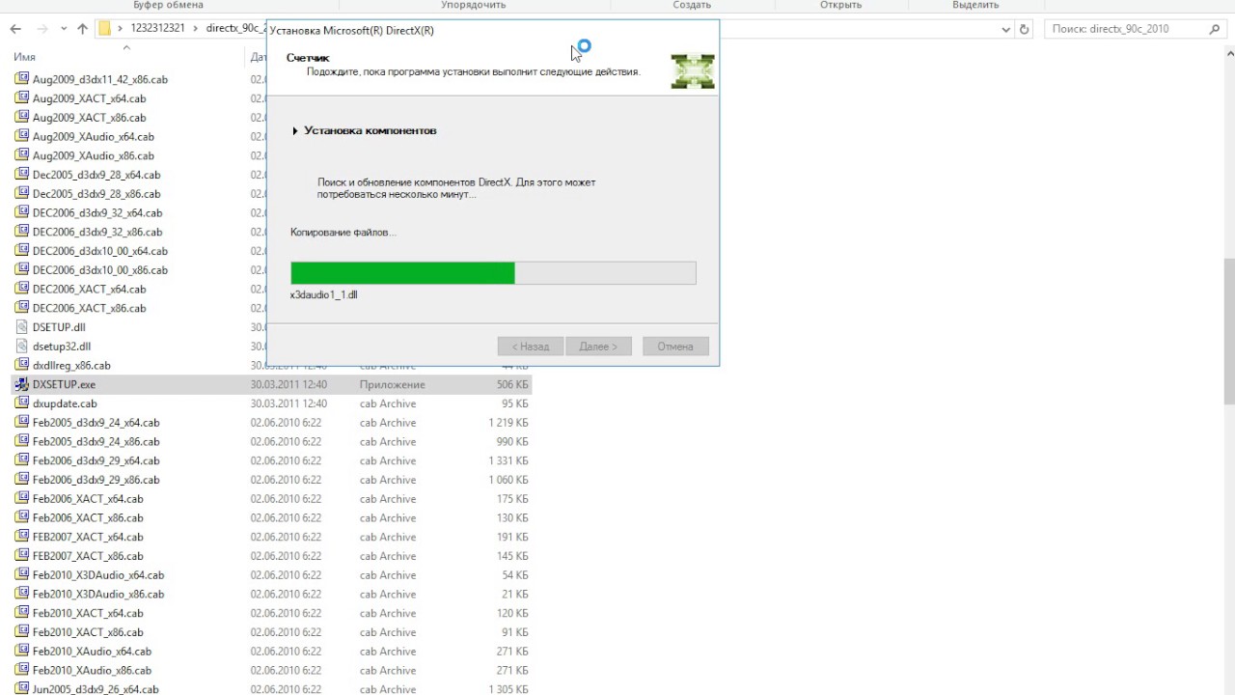
Task: Click the DEC2006_XACT_x64.cab file icon
Action: pos(22,289)
